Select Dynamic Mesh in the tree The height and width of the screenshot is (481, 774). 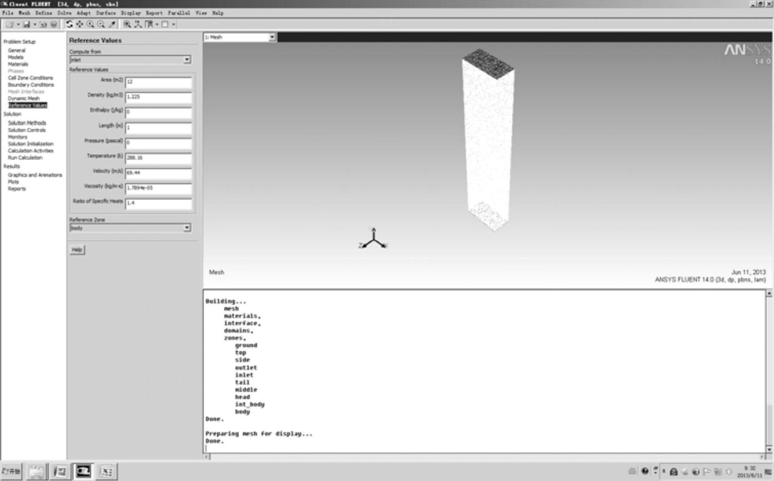24,98
